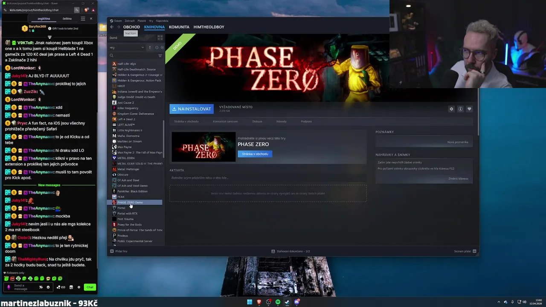
Task: Open Steam friends list icon
Action: pyautogui.click(x=474, y=251)
